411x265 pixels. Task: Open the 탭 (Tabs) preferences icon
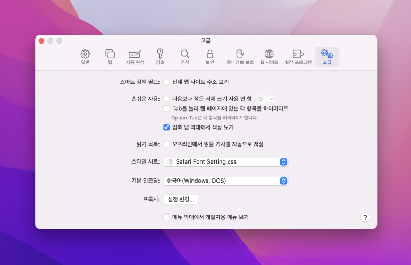pos(110,57)
